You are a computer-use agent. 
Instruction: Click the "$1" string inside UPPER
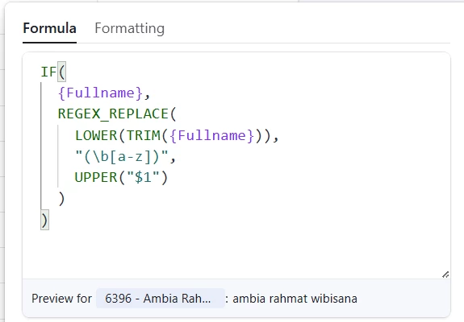(143, 177)
